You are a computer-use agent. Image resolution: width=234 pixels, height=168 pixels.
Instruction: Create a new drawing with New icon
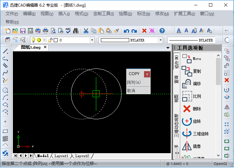click(8, 31)
